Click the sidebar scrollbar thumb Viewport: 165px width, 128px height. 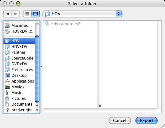point(37,69)
